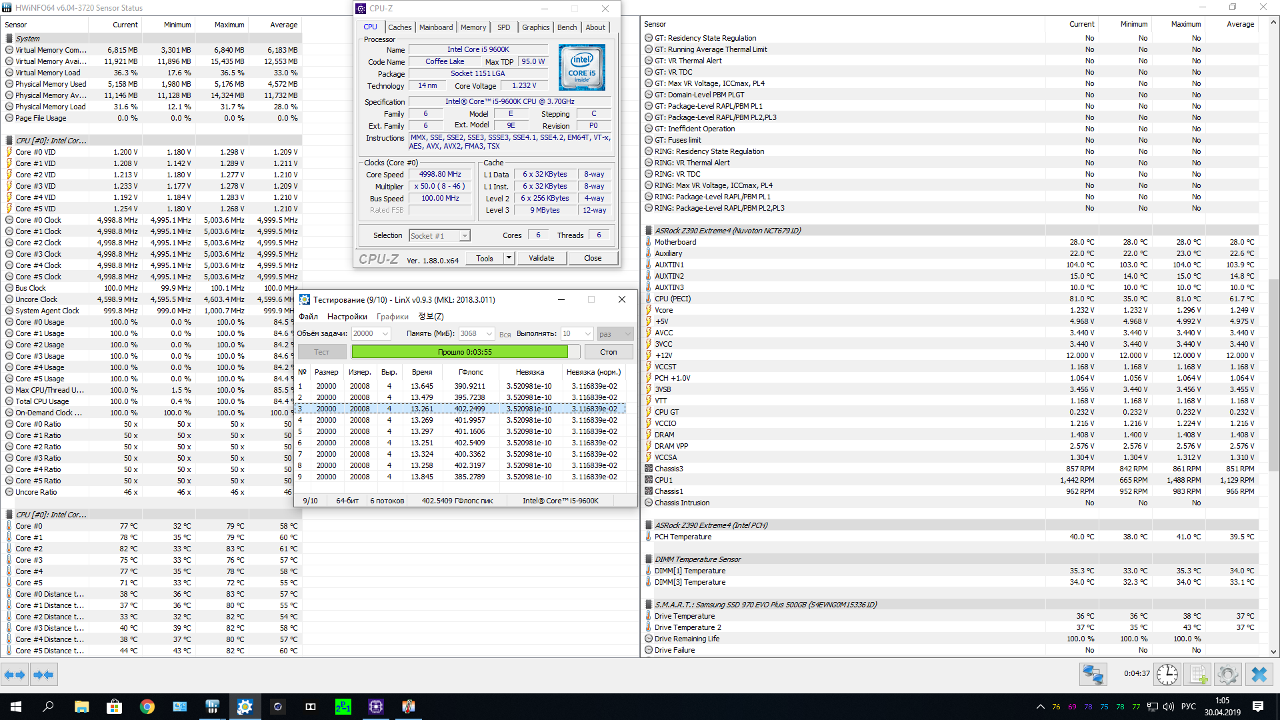Click the expand columns arrows icon

15,675
